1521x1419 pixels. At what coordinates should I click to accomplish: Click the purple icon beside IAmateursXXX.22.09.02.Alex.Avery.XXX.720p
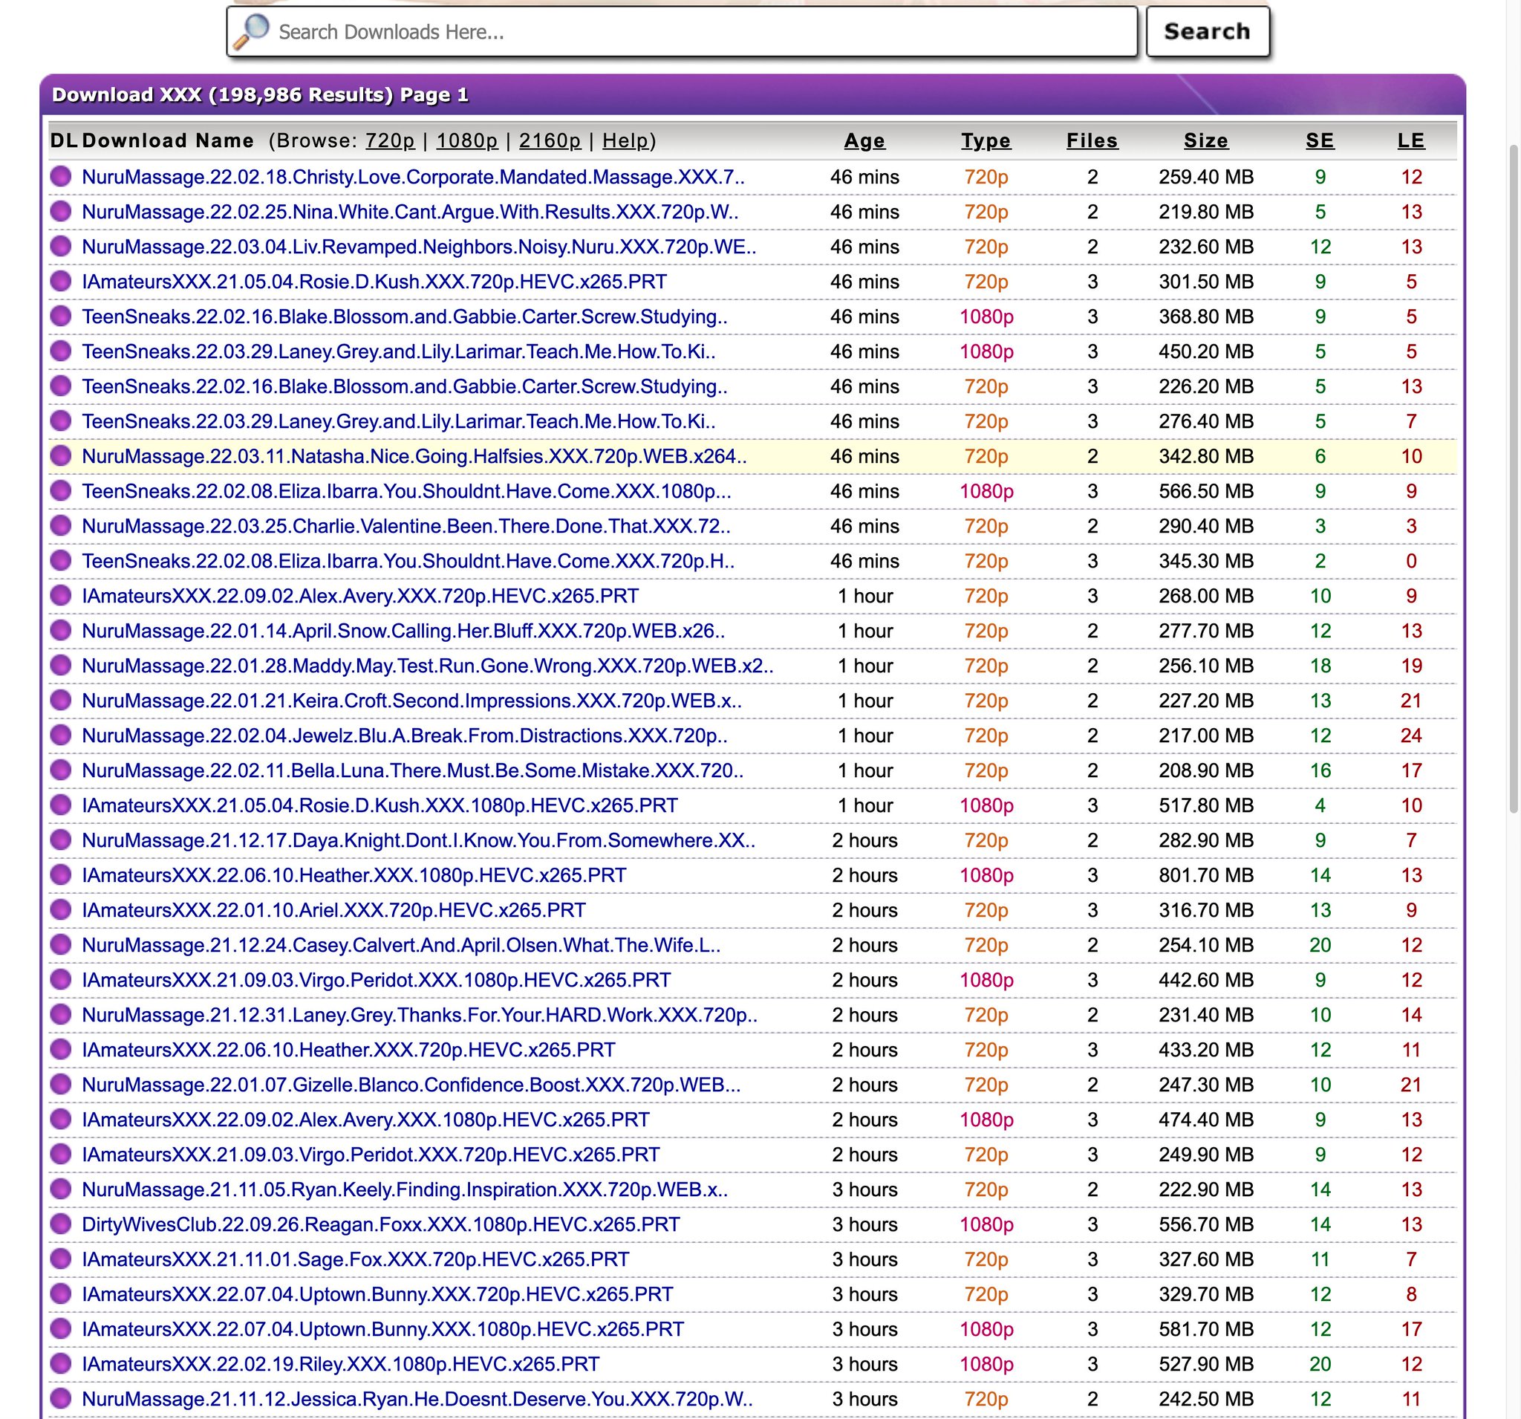[x=60, y=594]
